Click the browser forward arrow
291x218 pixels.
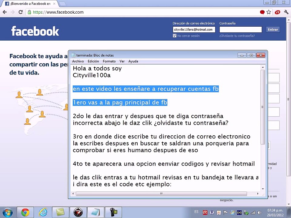coord(13,12)
